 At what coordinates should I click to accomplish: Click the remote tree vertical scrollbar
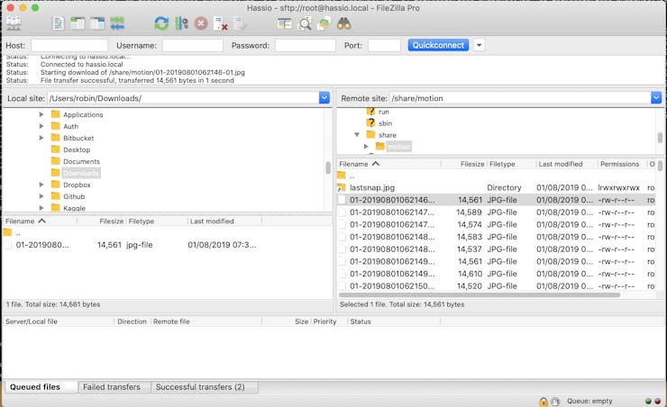pos(660,138)
